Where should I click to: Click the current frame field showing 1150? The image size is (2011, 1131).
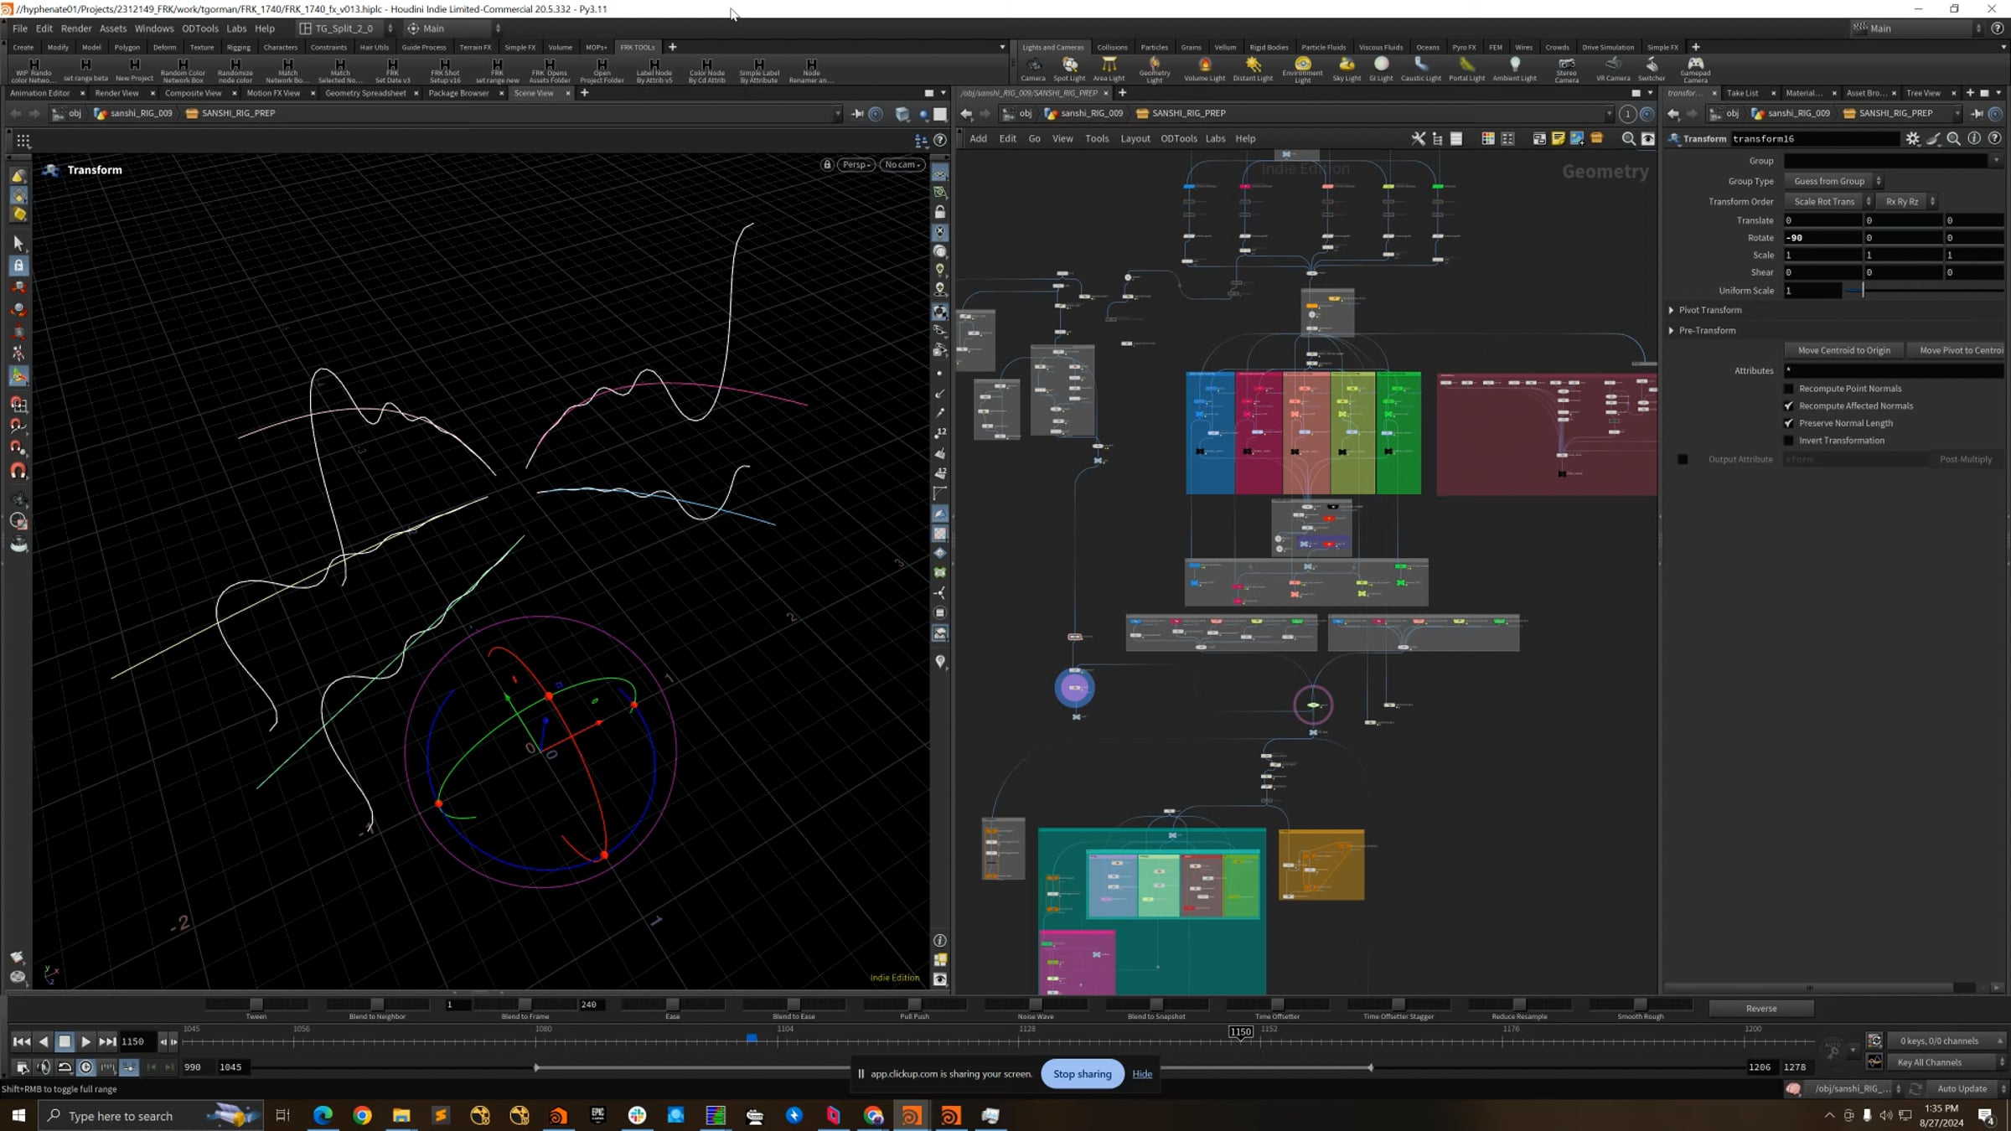pyautogui.click(x=133, y=1041)
